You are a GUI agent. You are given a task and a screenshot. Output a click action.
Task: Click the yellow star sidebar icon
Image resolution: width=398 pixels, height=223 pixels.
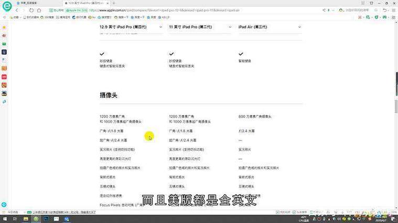tap(4, 27)
